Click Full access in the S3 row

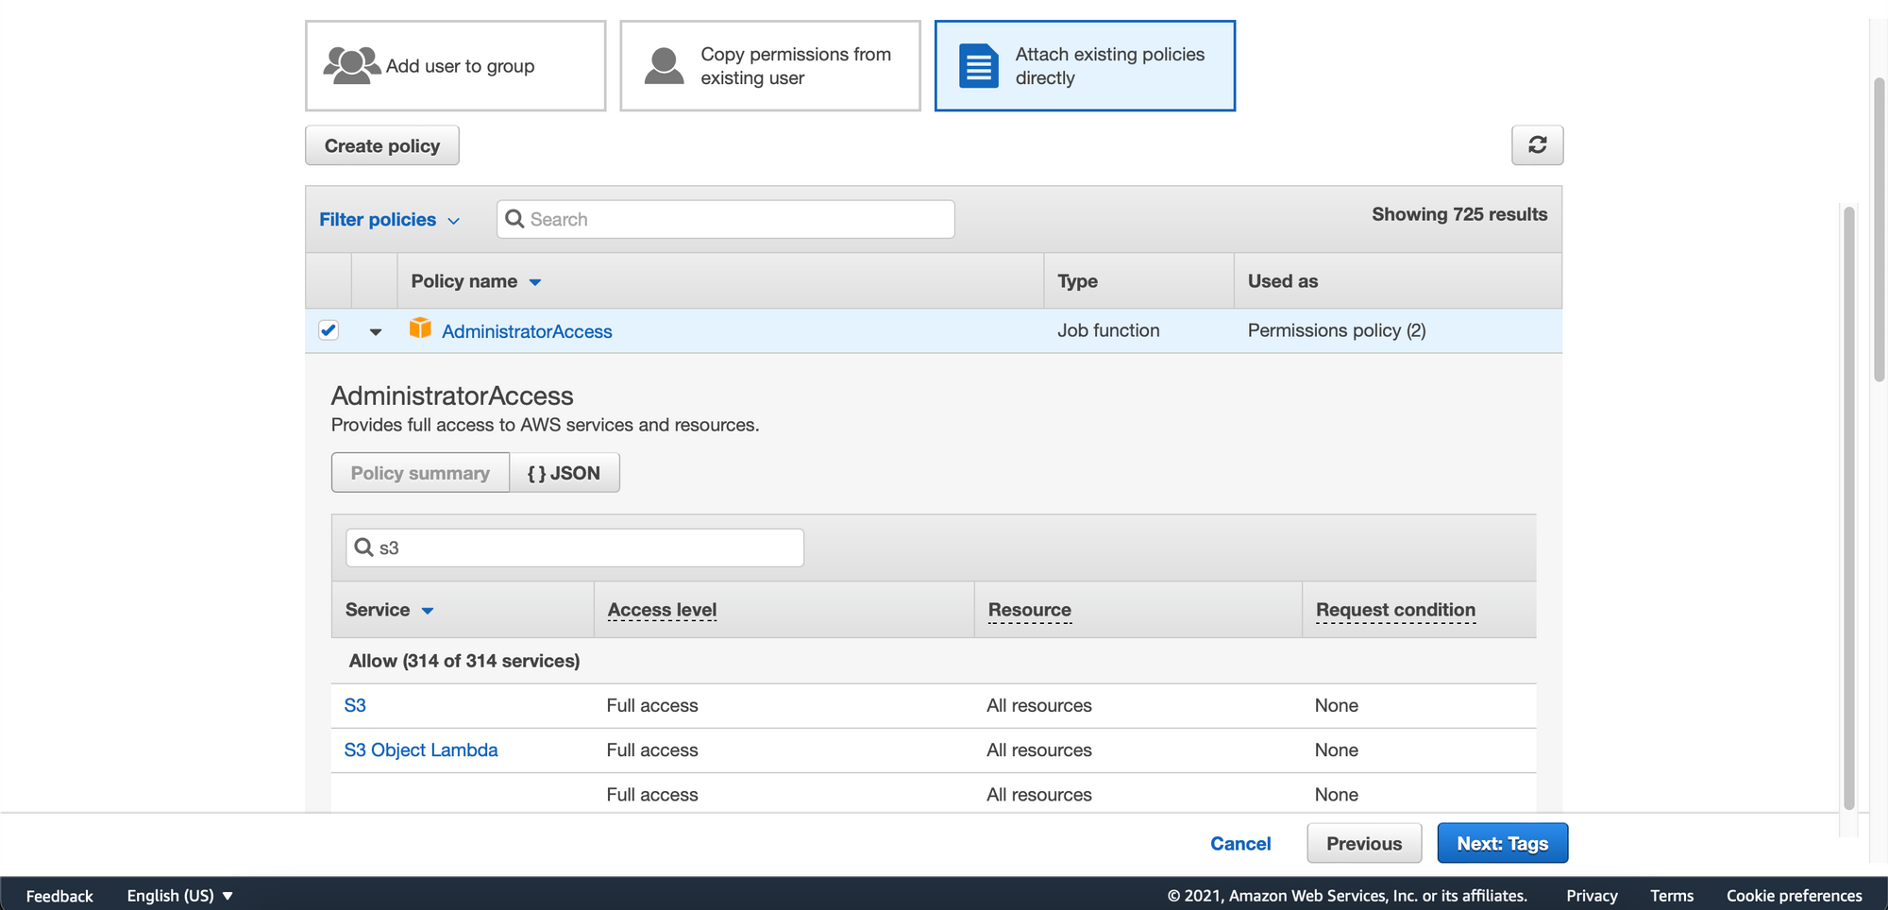pyautogui.click(x=652, y=705)
